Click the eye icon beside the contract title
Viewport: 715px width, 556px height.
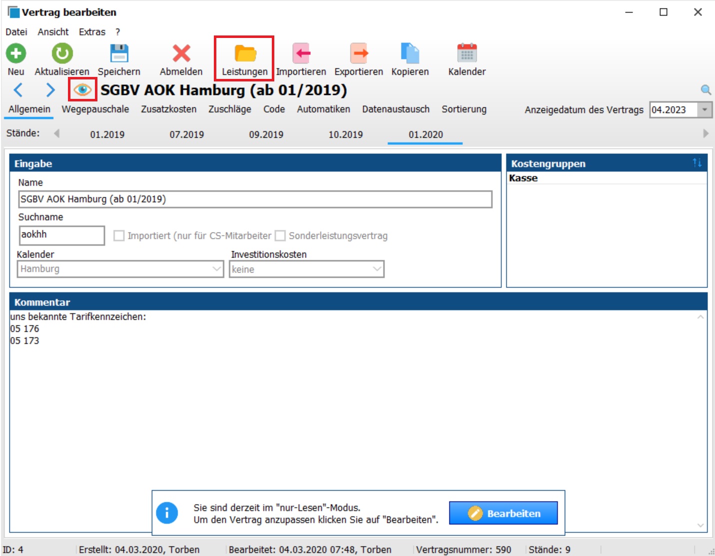(82, 90)
